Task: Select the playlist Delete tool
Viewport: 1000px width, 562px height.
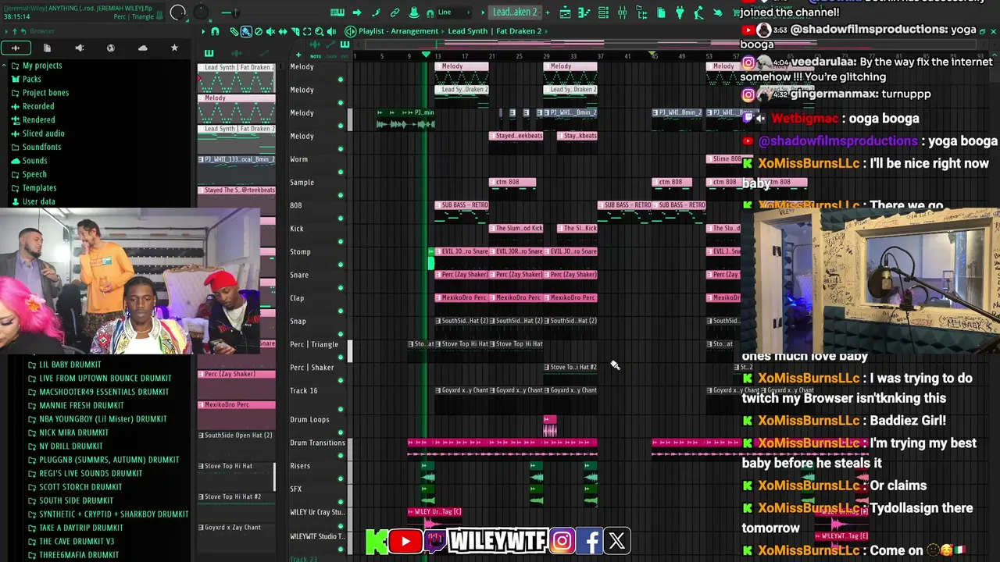Action: coord(259,31)
